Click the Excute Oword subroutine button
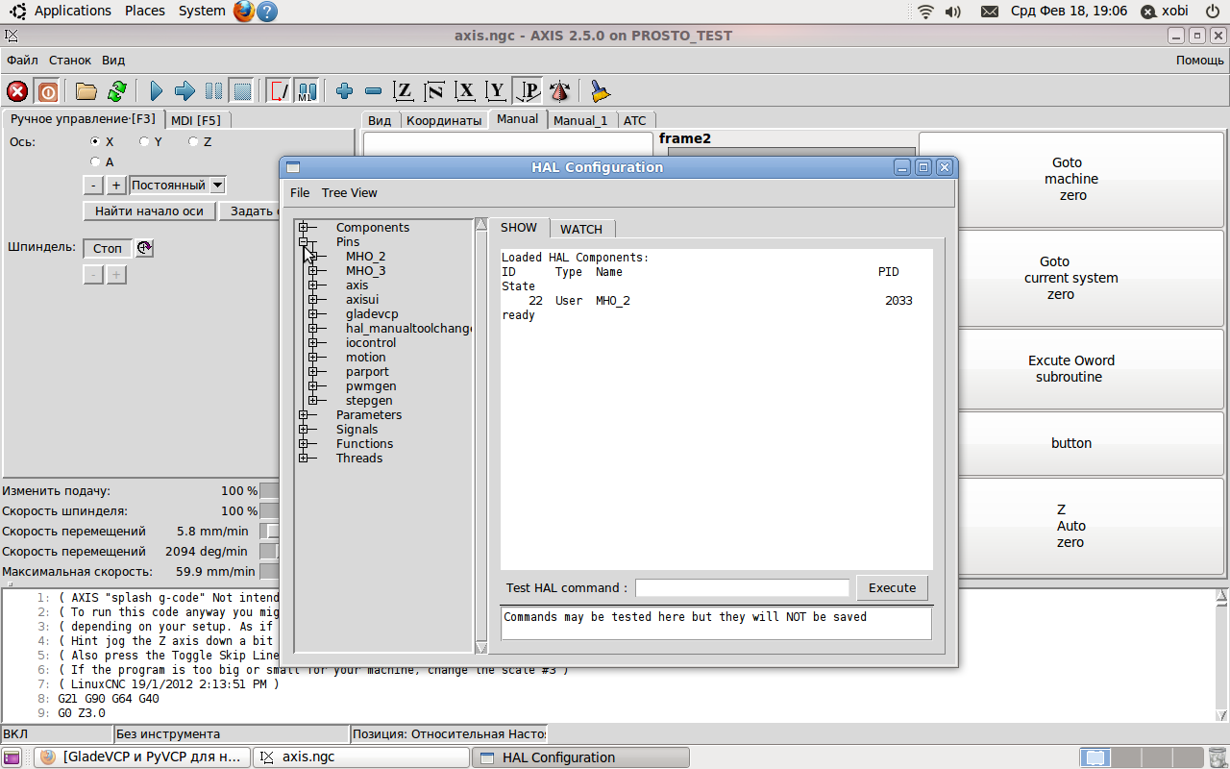The height and width of the screenshot is (769, 1230). [x=1071, y=368]
